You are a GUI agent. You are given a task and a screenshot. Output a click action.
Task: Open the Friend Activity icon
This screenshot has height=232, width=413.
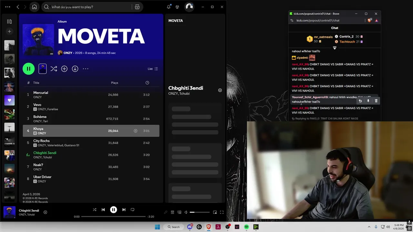tap(177, 7)
